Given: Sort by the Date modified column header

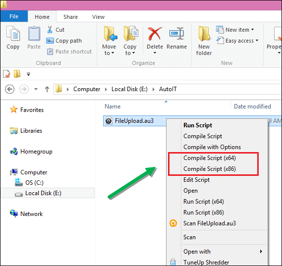Looking at the screenshot, I should pos(252,106).
